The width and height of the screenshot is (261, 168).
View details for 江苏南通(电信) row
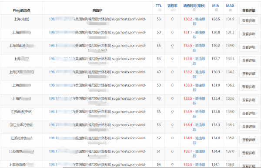(249, 114)
